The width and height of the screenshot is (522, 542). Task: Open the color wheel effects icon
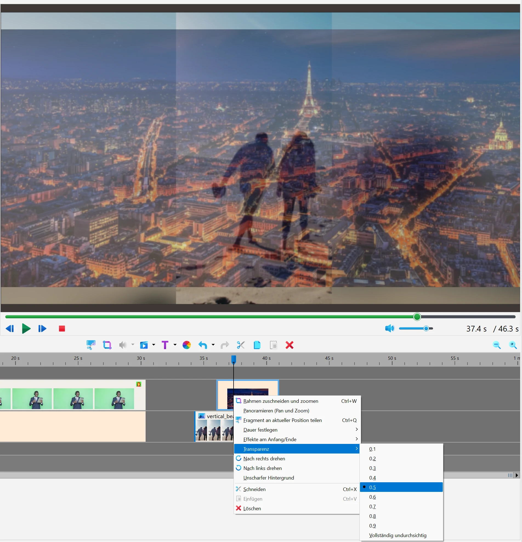click(x=187, y=345)
